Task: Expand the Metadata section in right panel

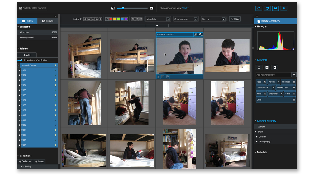Action: tap(255, 152)
